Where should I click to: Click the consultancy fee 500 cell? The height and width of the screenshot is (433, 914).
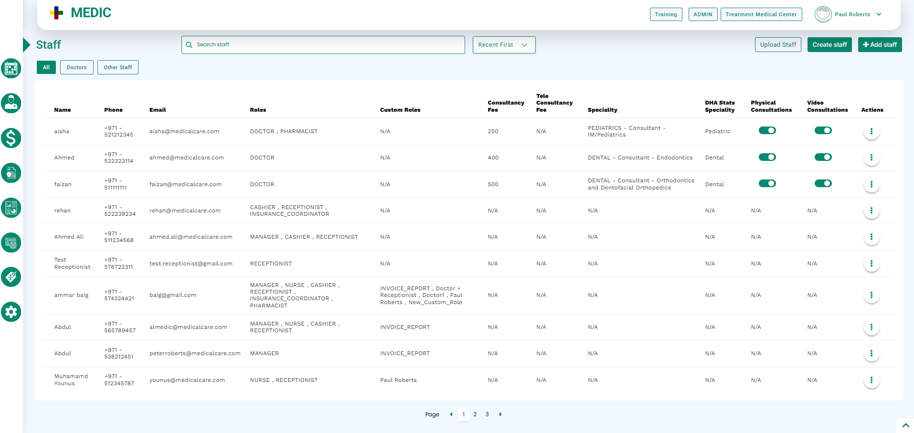493,184
